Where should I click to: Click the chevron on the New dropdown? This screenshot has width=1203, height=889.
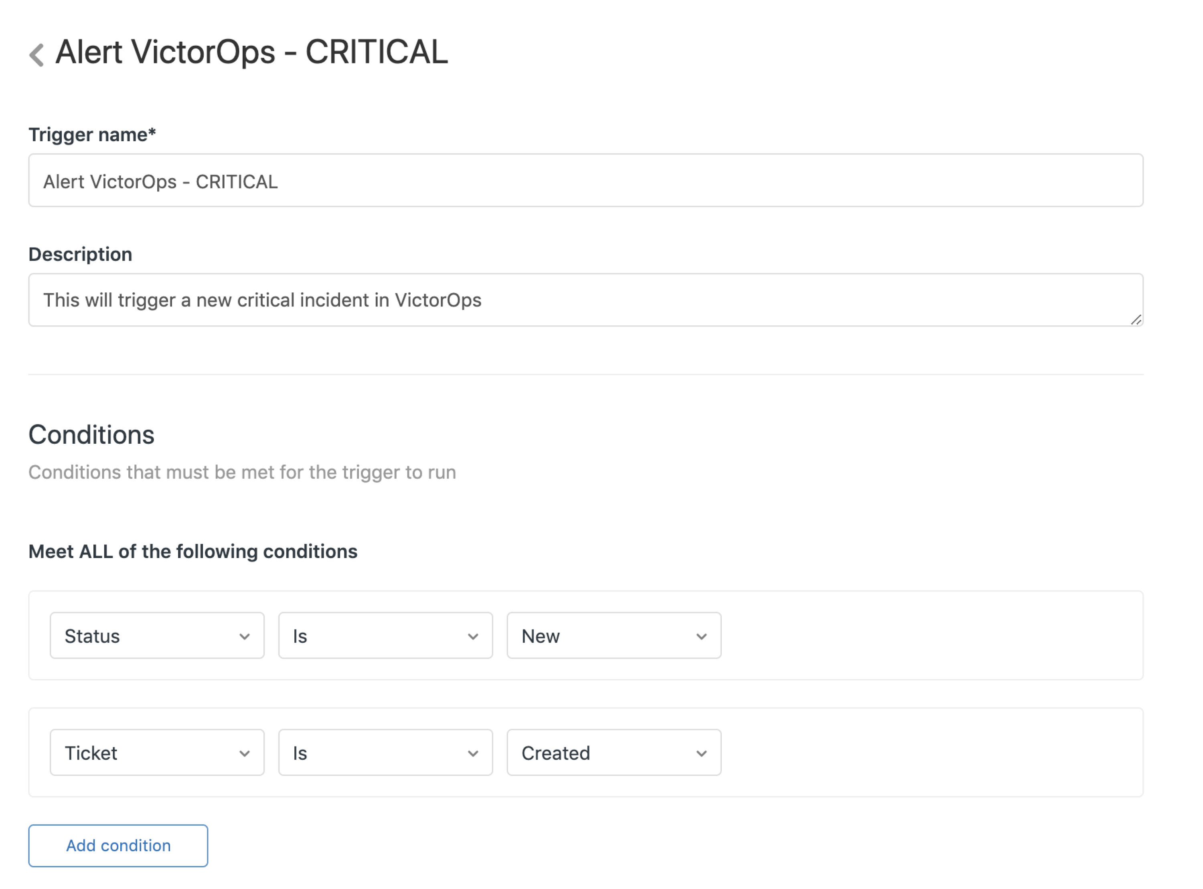[702, 636]
